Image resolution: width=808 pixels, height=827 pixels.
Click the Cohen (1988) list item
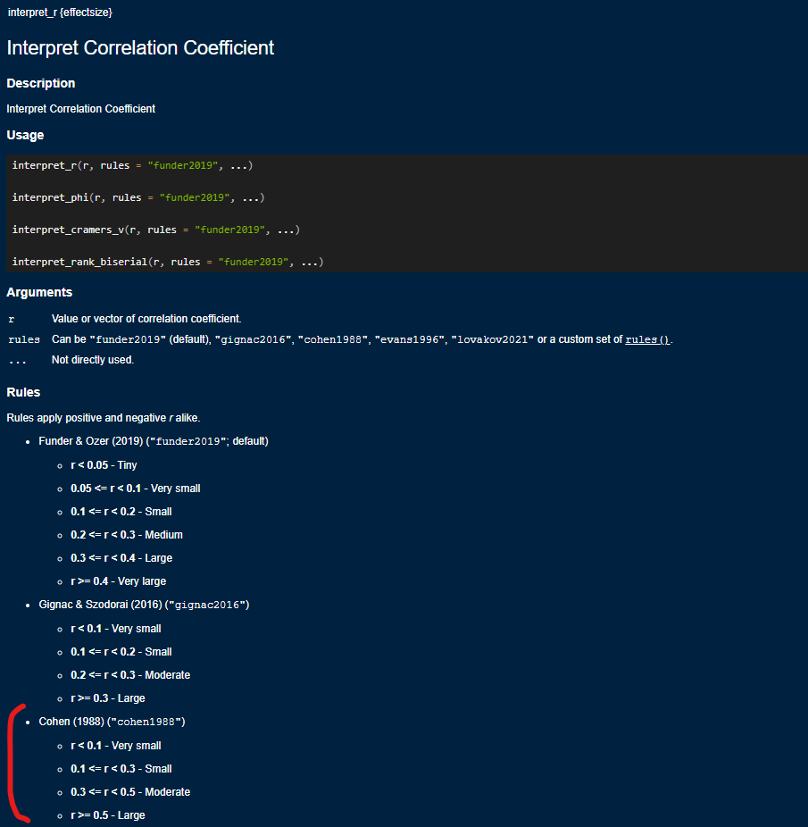(112, 722)
